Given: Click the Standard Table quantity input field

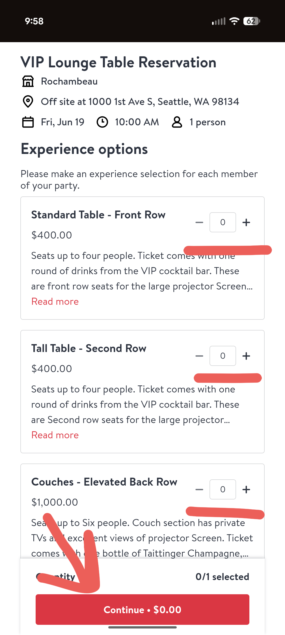Looking at the screenshot, I should coord(223,222).
